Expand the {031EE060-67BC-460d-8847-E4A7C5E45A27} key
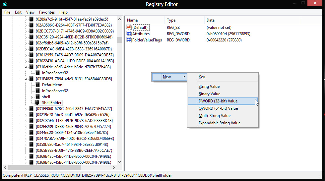Image resolution: width=325 pixels, height=181 pixels. pyautogui.click(x=26, y=109)
